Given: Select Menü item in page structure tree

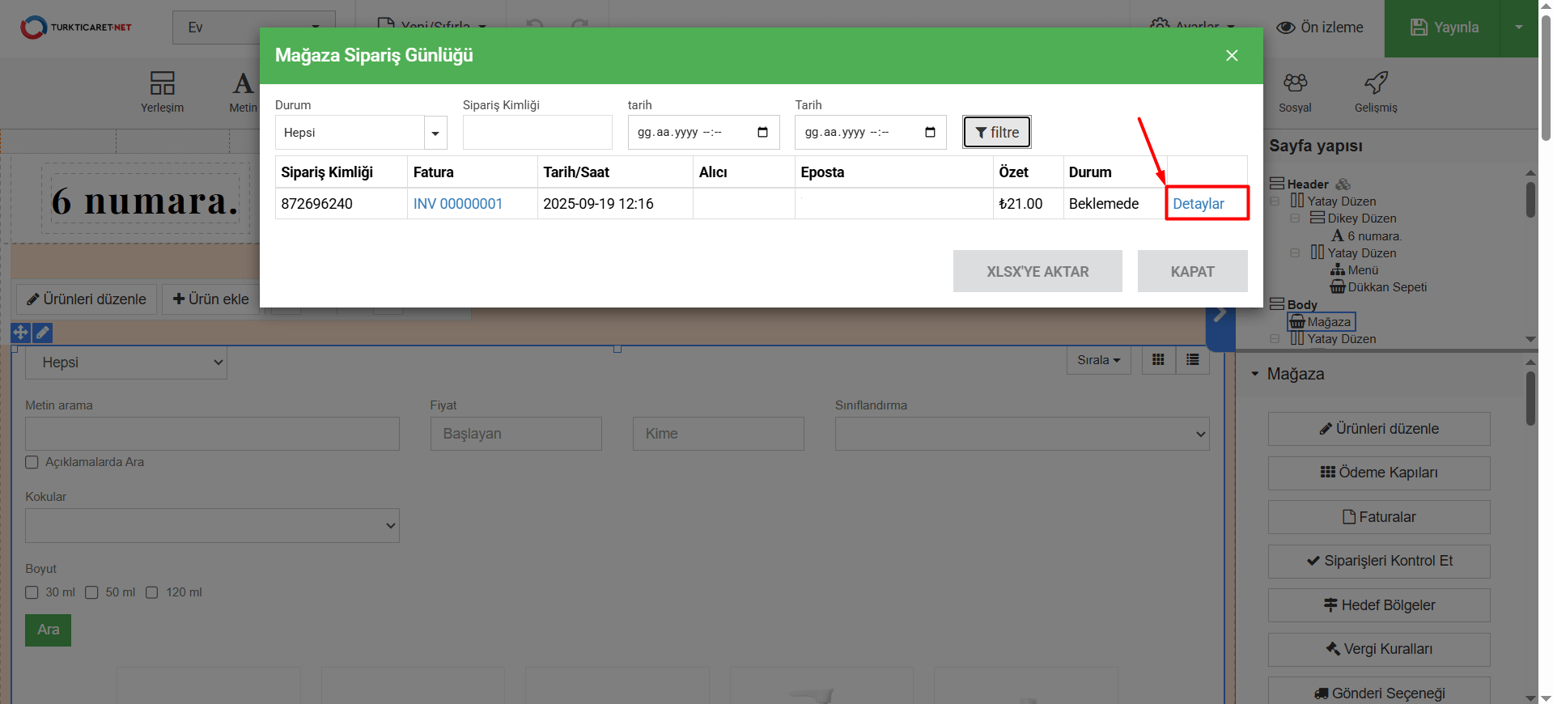Looking at the screenshot, I should [x=1362, y=270].
